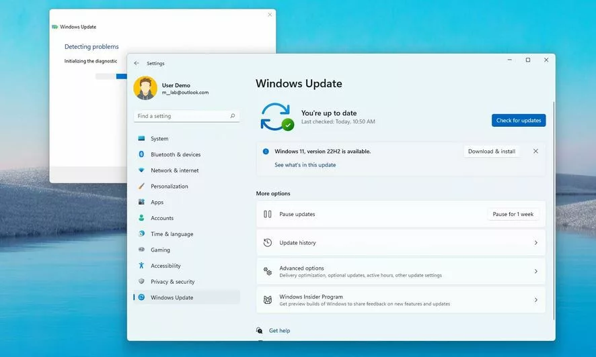Close the Windows Update troubleshooter window
The width and height of the screenshot is (596, 357).
click(x=270, y=15)
